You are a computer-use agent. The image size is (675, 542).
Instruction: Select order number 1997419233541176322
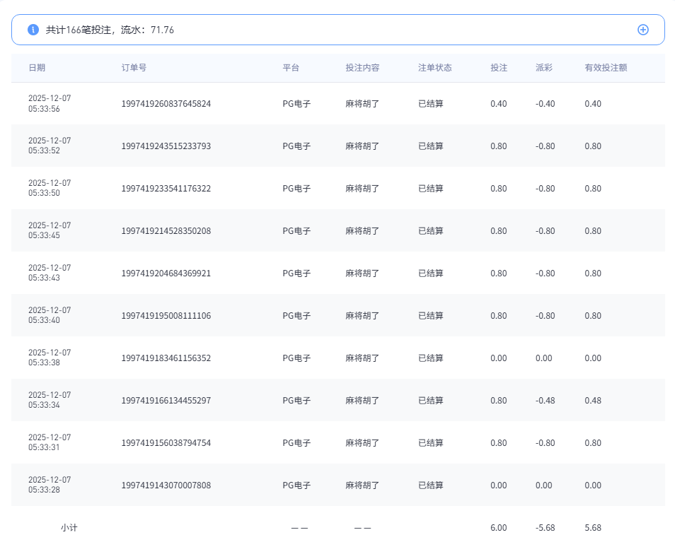click(166, 189)
